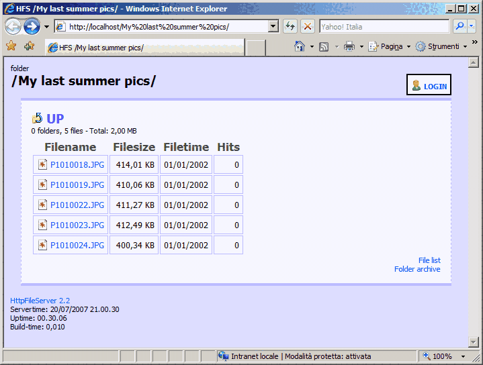The width and height of the screenshot is (483, 365).
Task: Sort by the Filename column header
Action: (x=71, y=147)
